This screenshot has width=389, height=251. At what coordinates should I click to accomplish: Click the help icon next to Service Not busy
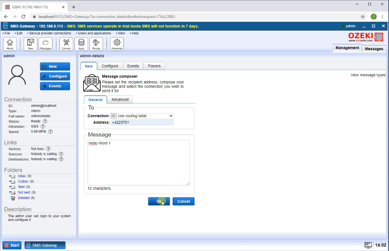tap(48, 149)
